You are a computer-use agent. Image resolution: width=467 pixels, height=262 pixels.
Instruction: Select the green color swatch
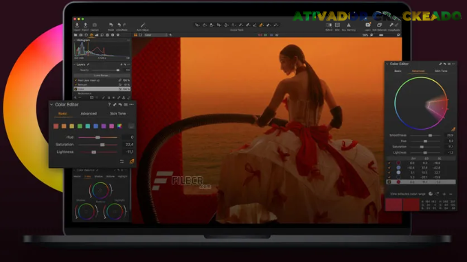80,126
